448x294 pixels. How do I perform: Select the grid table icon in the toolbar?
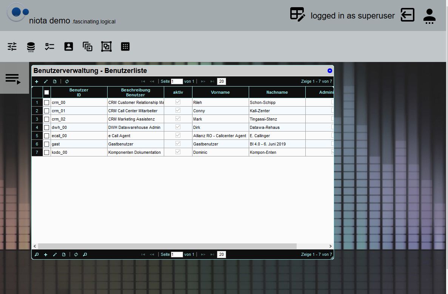click(x=125, y=46)
